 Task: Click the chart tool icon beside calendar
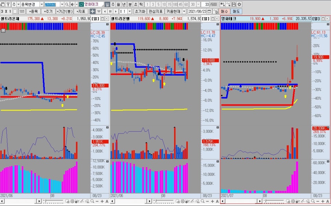click(x=215, y=11)
